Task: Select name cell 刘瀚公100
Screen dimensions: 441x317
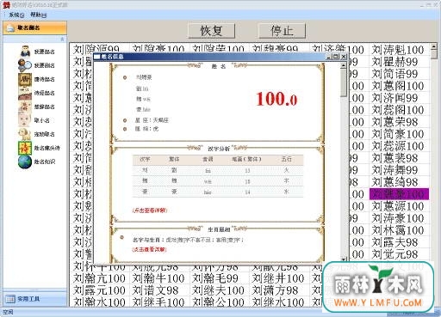Action: coord(219,302)
